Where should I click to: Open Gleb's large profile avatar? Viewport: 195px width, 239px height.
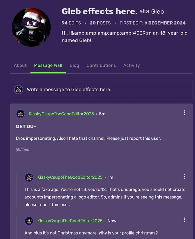31,27
